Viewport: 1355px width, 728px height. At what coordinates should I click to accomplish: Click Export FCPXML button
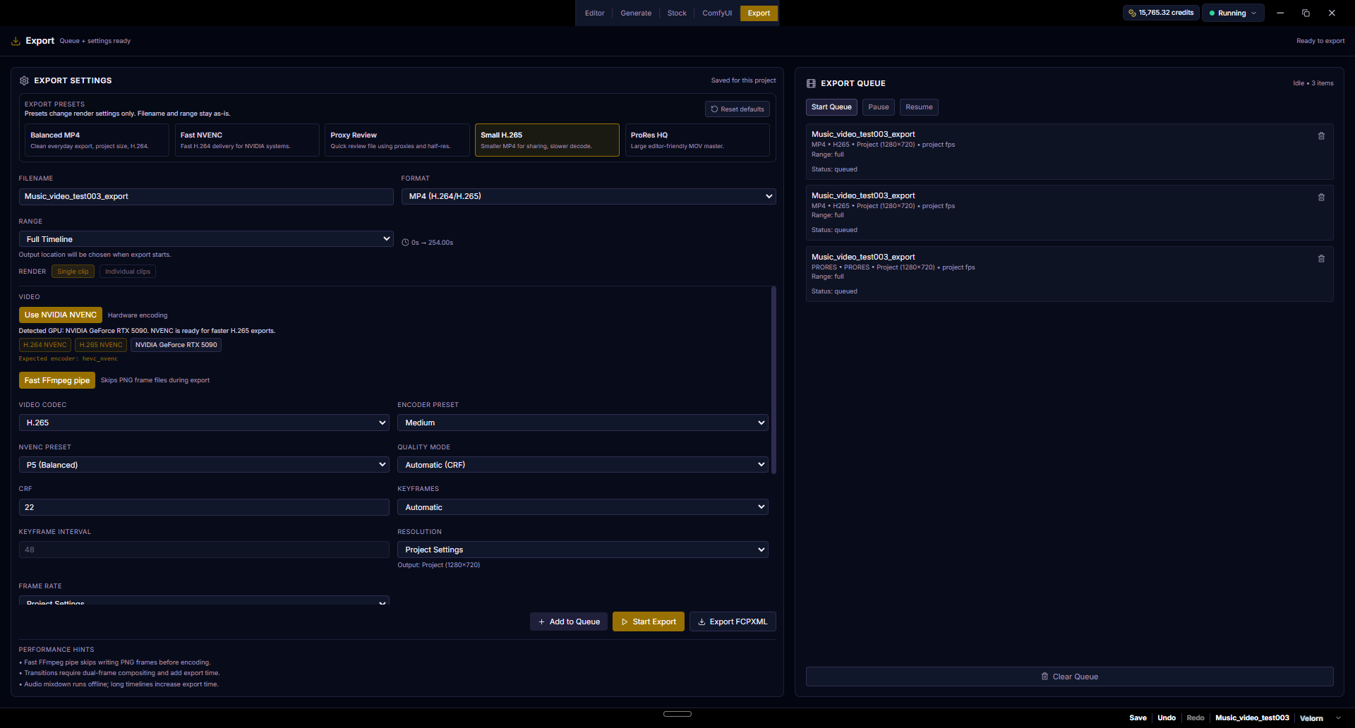point(733,621)
